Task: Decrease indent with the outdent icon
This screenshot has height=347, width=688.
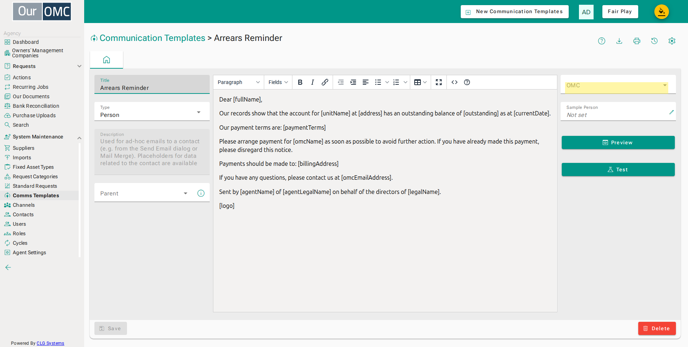Action: click(341, 82)
